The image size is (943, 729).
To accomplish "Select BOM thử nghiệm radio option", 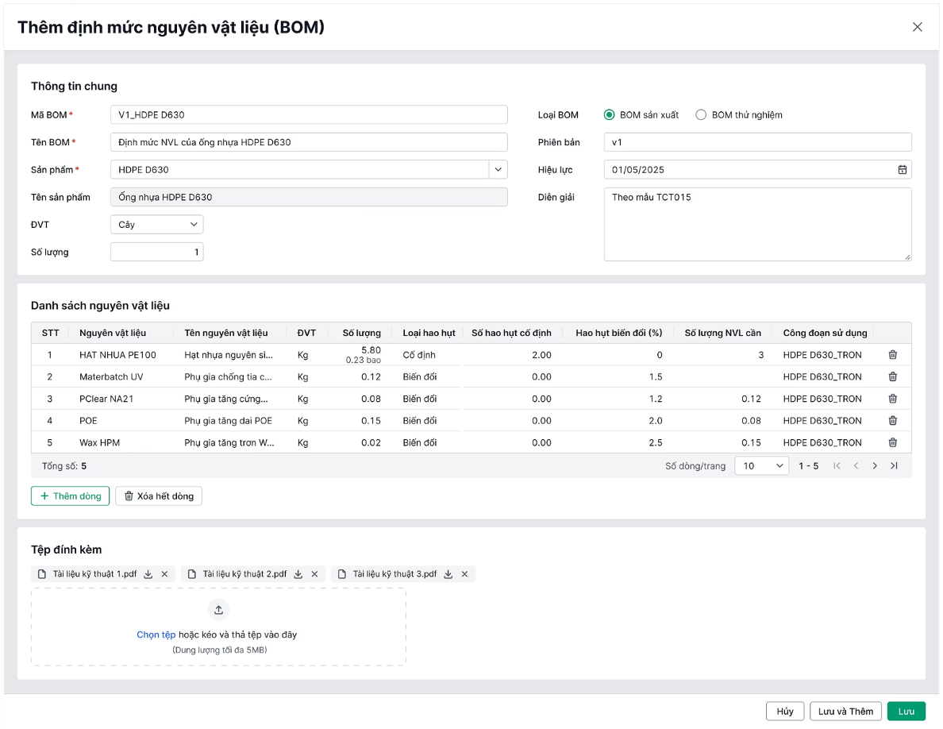I will pyautogui.click(x=701, y=115).
